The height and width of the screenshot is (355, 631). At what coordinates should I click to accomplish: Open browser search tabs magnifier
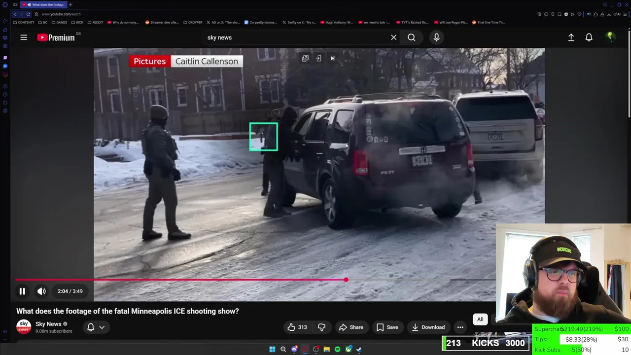click(605, 4)
